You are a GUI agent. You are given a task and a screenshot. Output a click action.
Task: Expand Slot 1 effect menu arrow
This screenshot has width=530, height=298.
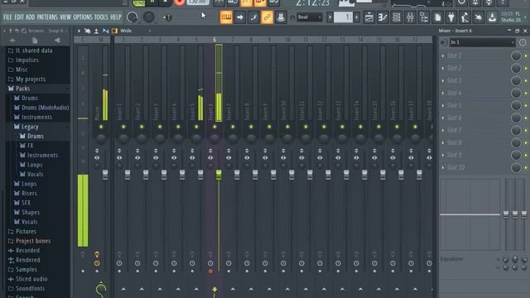[443, 55]
